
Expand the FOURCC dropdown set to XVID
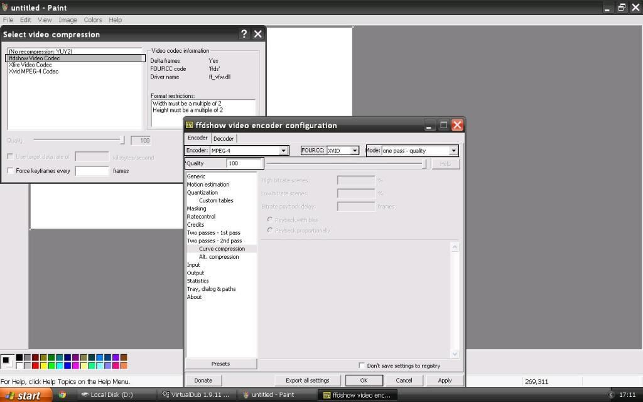click(355, 151)
